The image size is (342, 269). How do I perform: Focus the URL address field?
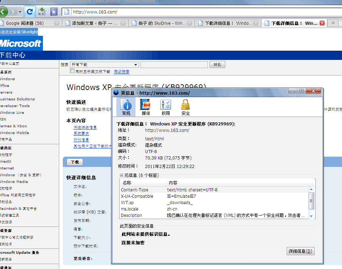point(205,12)
